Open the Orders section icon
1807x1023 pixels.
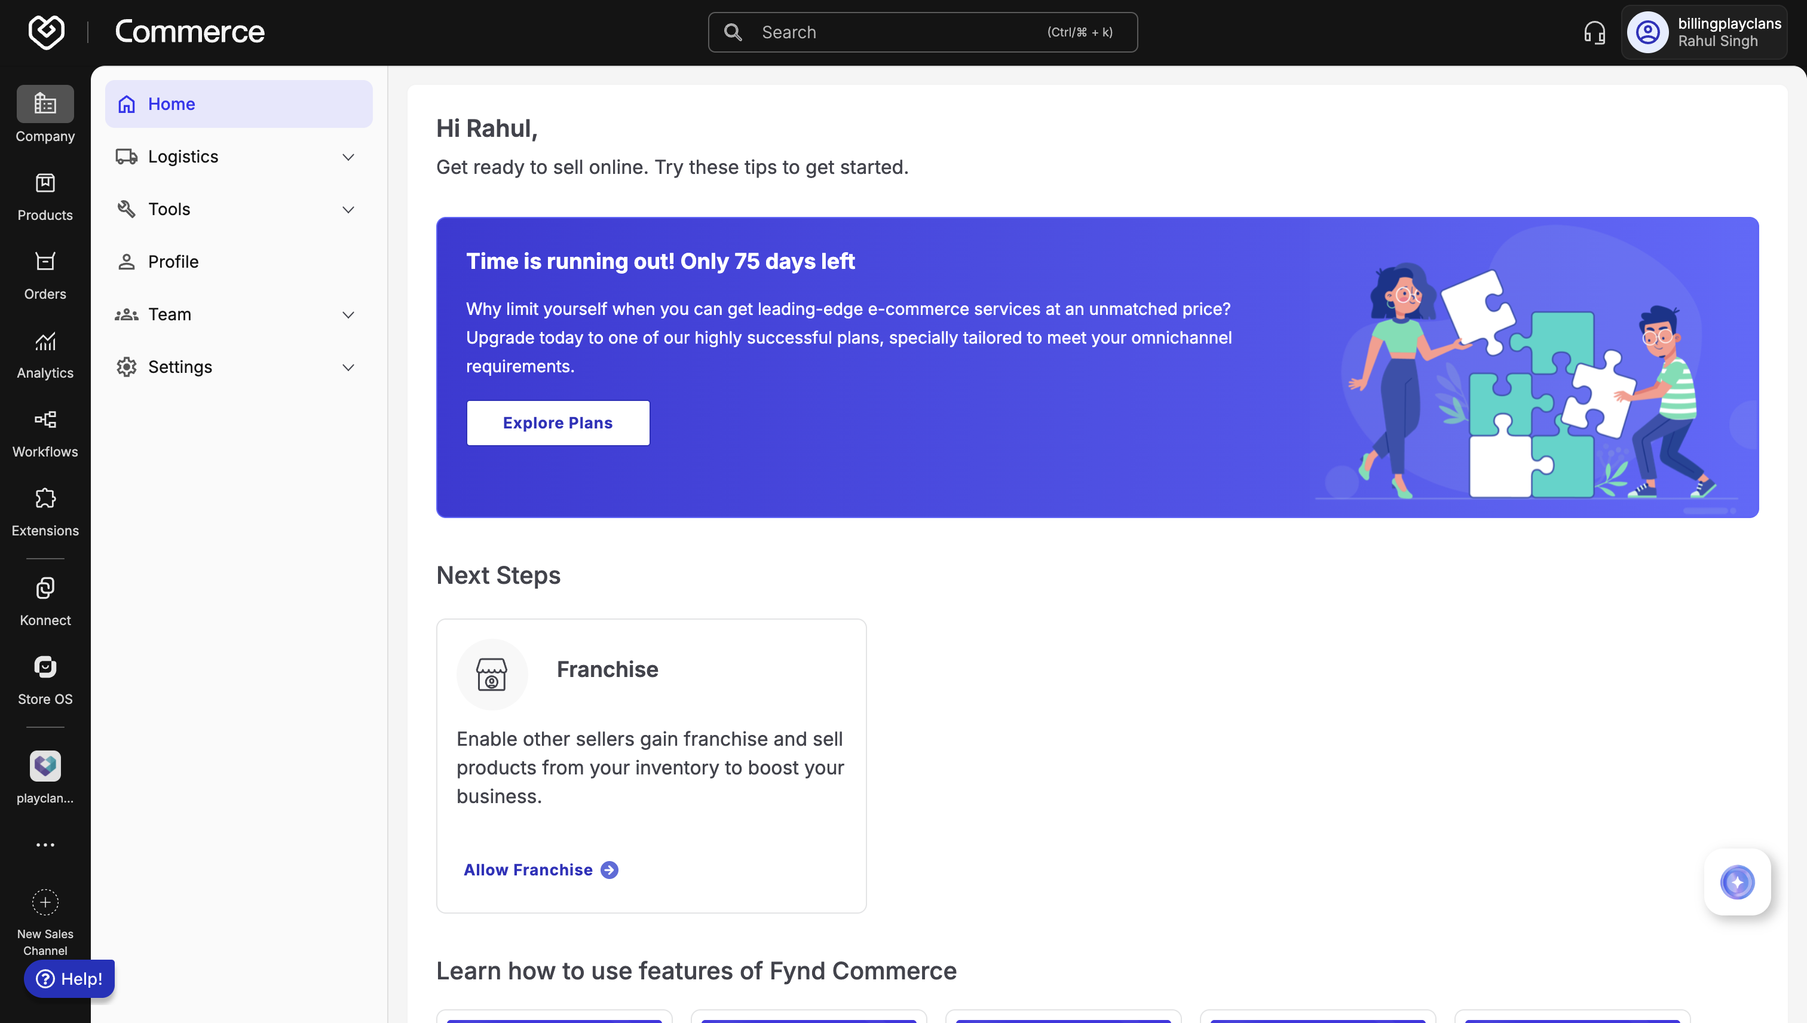coord(45,262)
